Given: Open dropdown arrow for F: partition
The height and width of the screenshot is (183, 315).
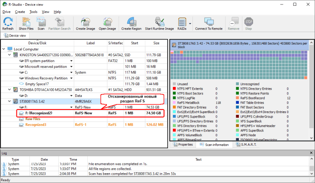Looking at the screenshot, I should click(x=71, y=107).
